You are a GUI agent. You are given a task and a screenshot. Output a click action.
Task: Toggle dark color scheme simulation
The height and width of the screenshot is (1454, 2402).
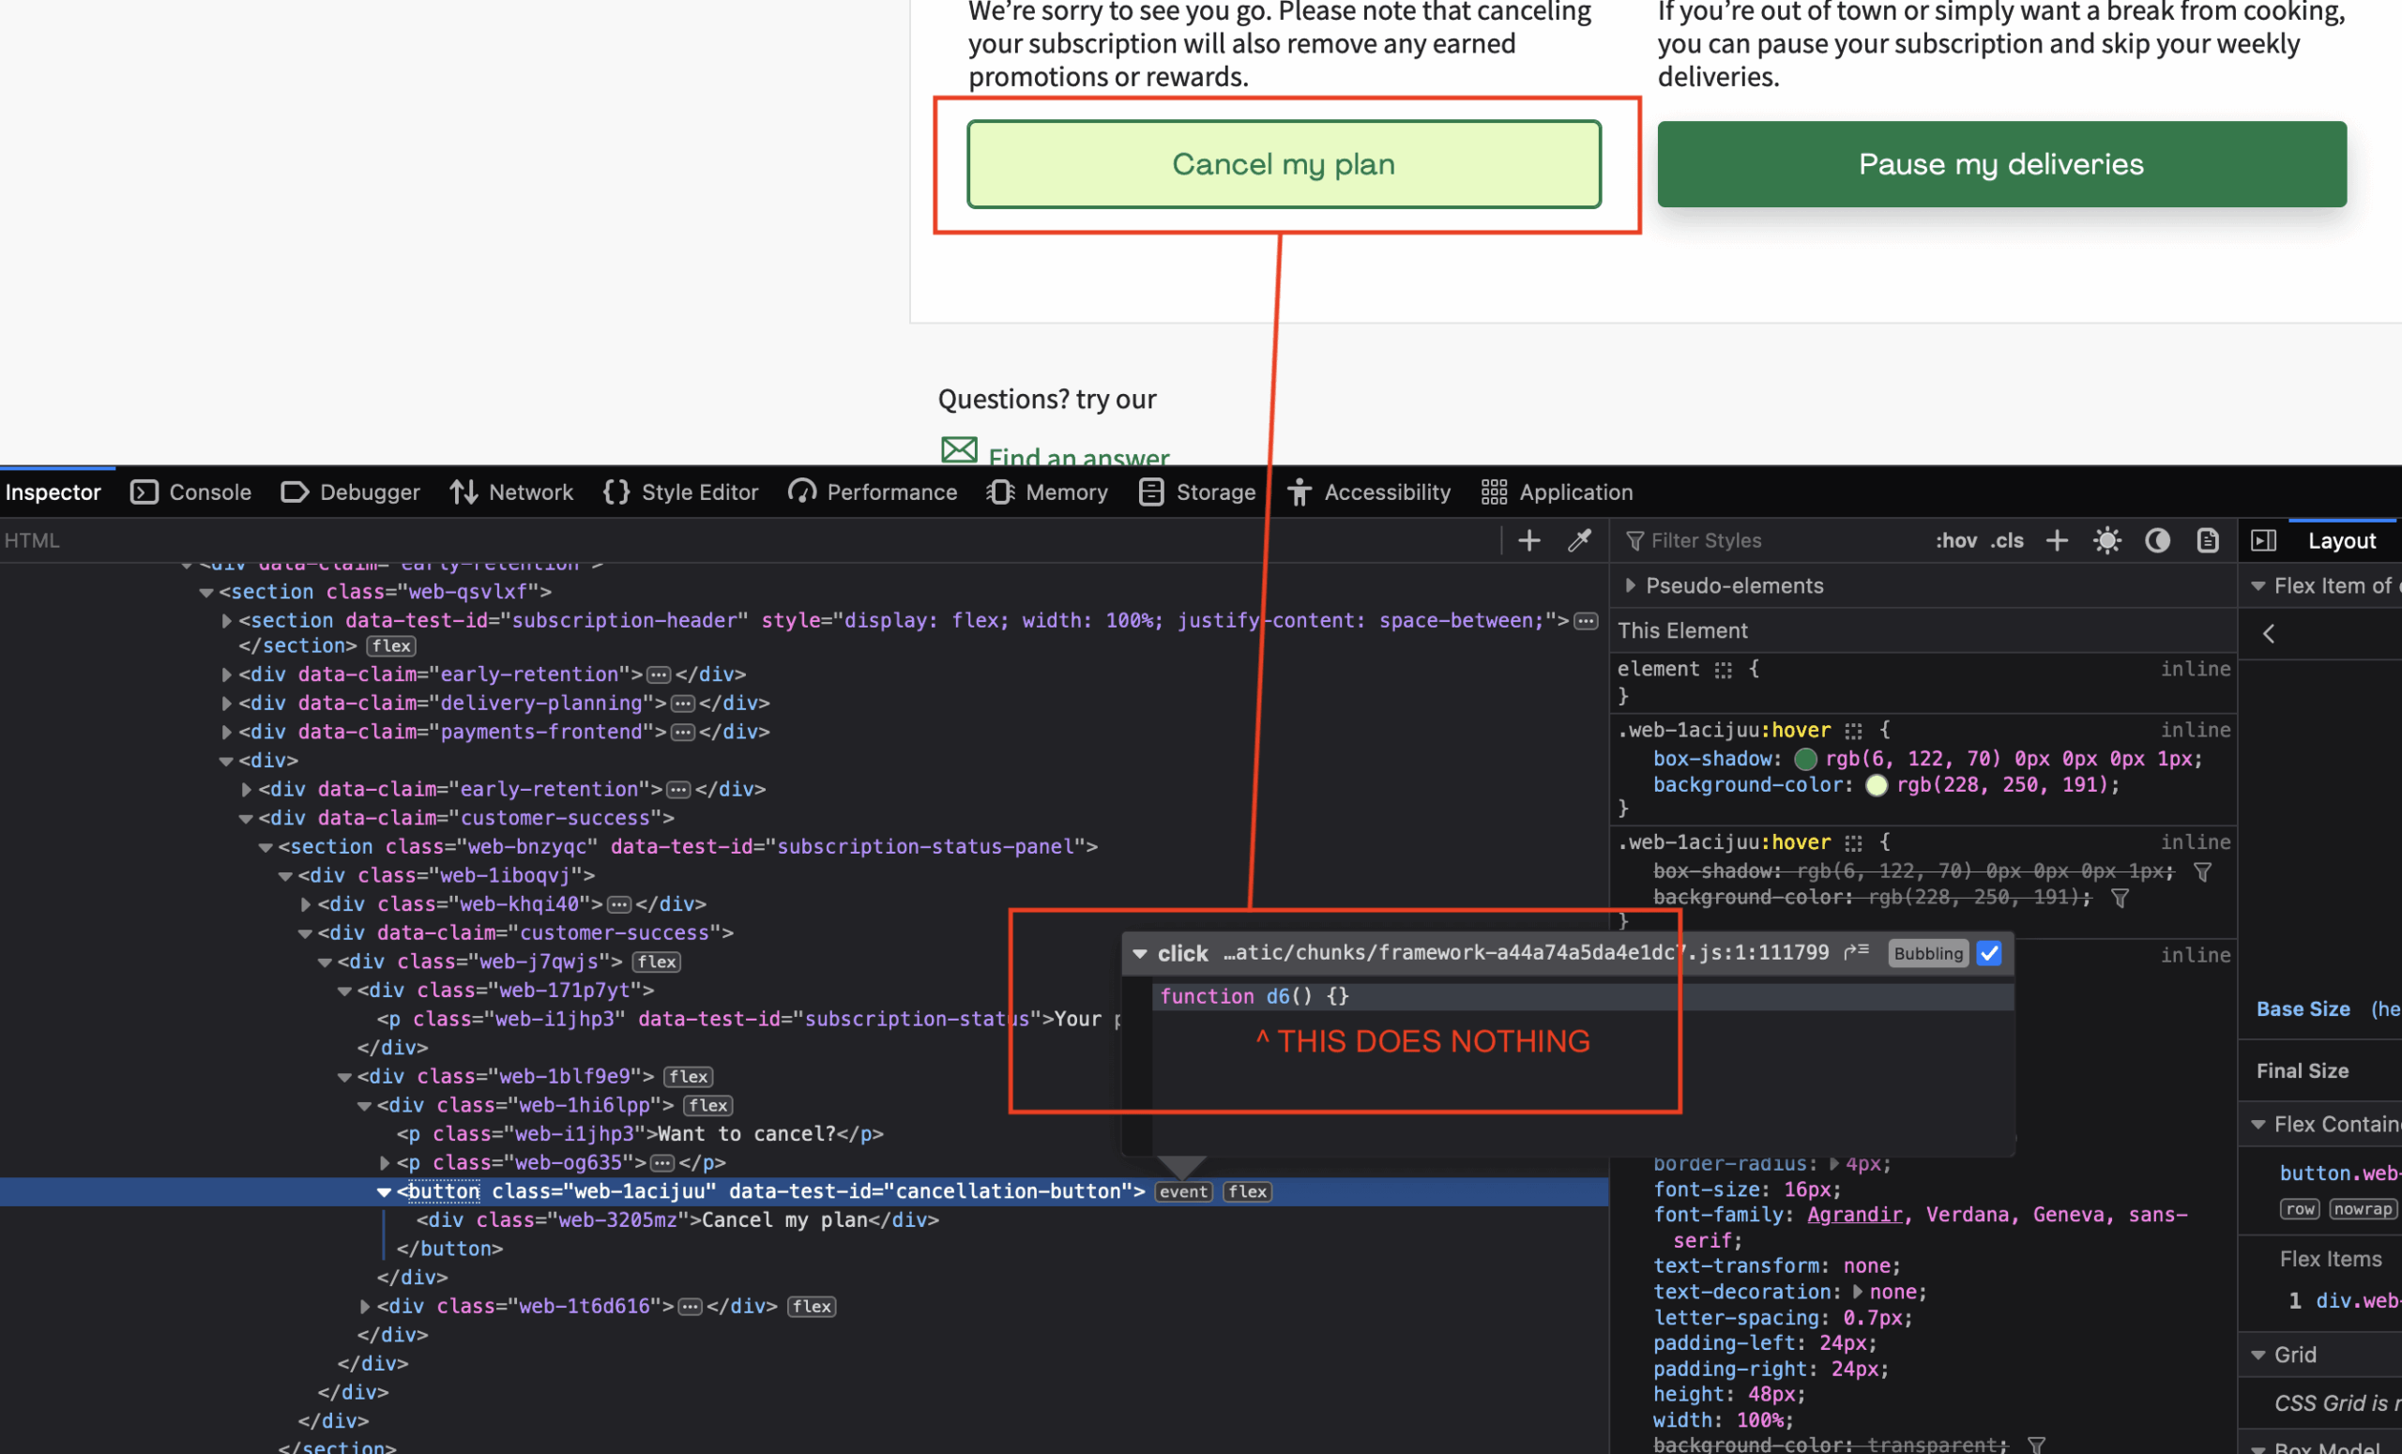click(x=2157, y=541)
